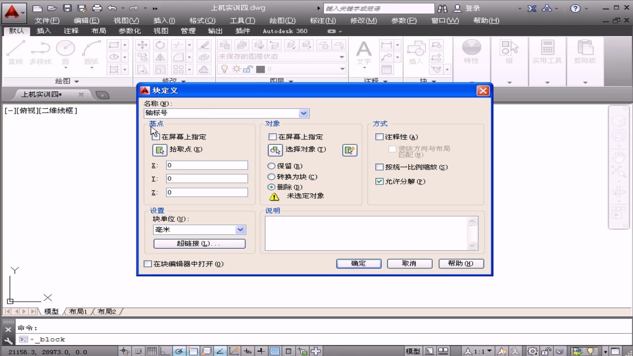
Task: Click the 选择对象 select objects icon
Action: coord(275,150)
